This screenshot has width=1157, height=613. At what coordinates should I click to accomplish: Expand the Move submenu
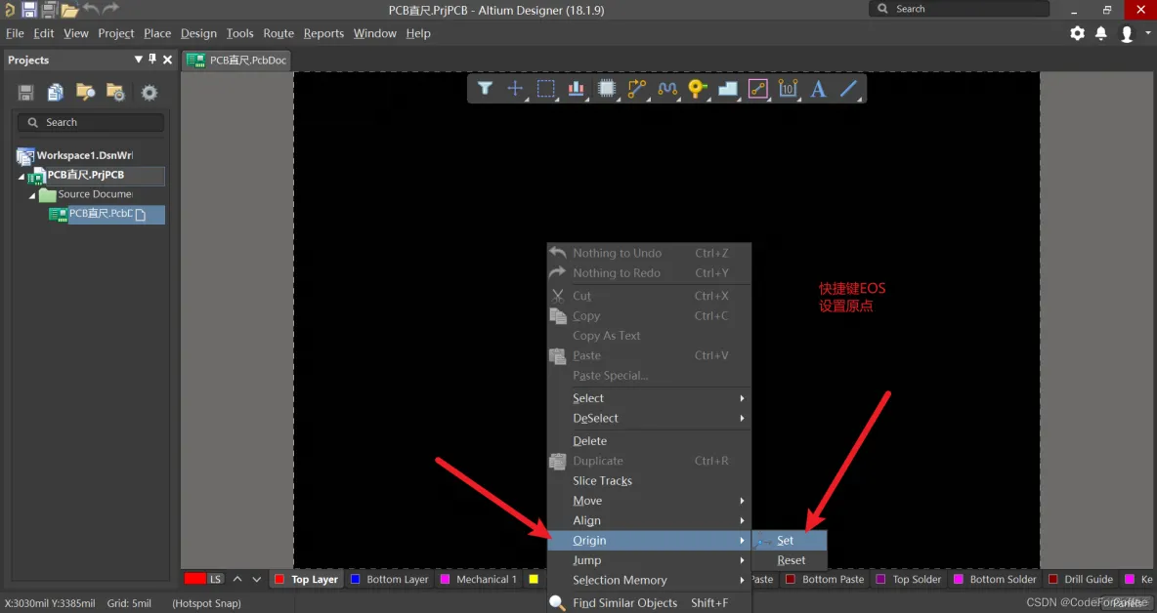(x=649, y=501)
